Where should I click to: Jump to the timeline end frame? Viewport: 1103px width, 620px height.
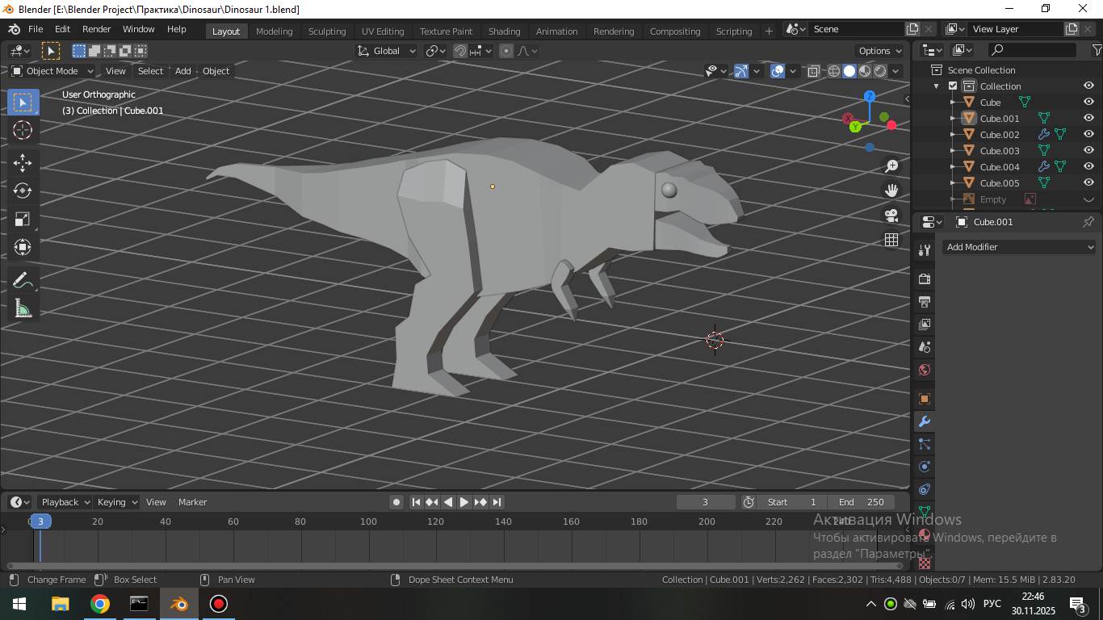[x=497, y=502]
